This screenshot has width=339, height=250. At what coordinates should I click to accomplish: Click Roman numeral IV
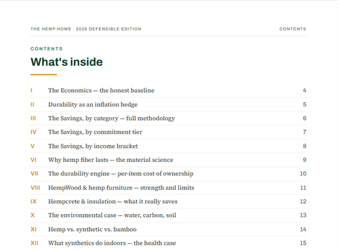coord(33,132)
